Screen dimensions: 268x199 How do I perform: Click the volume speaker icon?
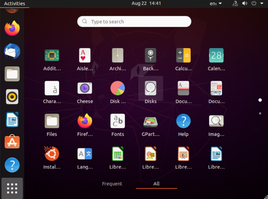tap(245, 3)
